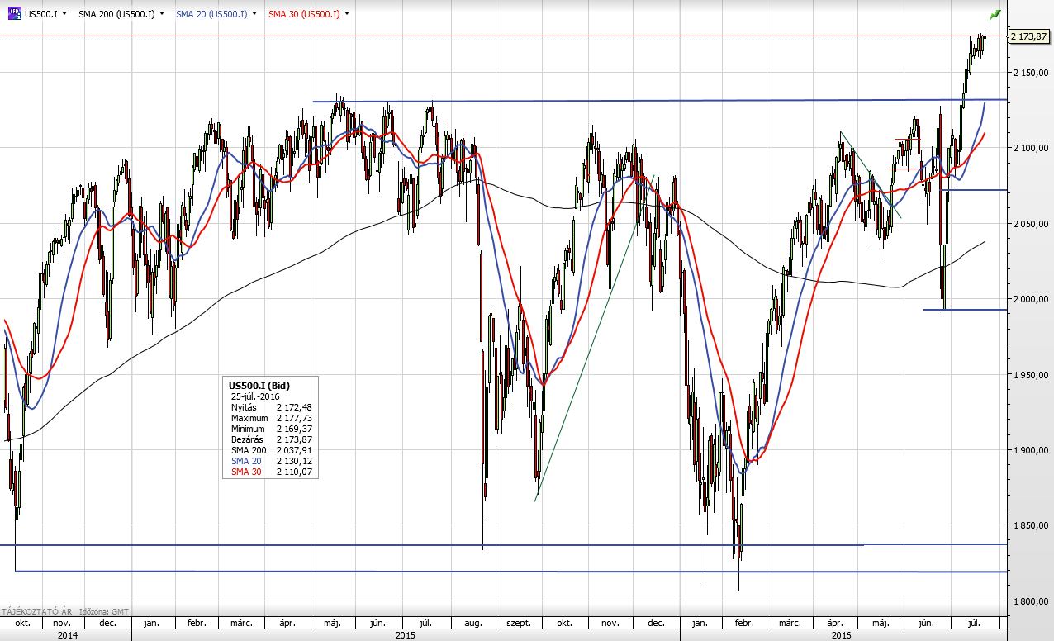Viewport: 1054px width, 641px height.
Task: Click the blue SMA 20 value 2 130,12
Action: pyautogui.click(x=294, y=461)
